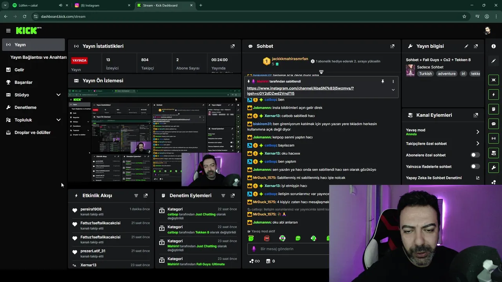The width and height of the screenshot is (502, 282).
Task: Open the hamburger menu beside Kick logo
Action: [x=8, y=31]
